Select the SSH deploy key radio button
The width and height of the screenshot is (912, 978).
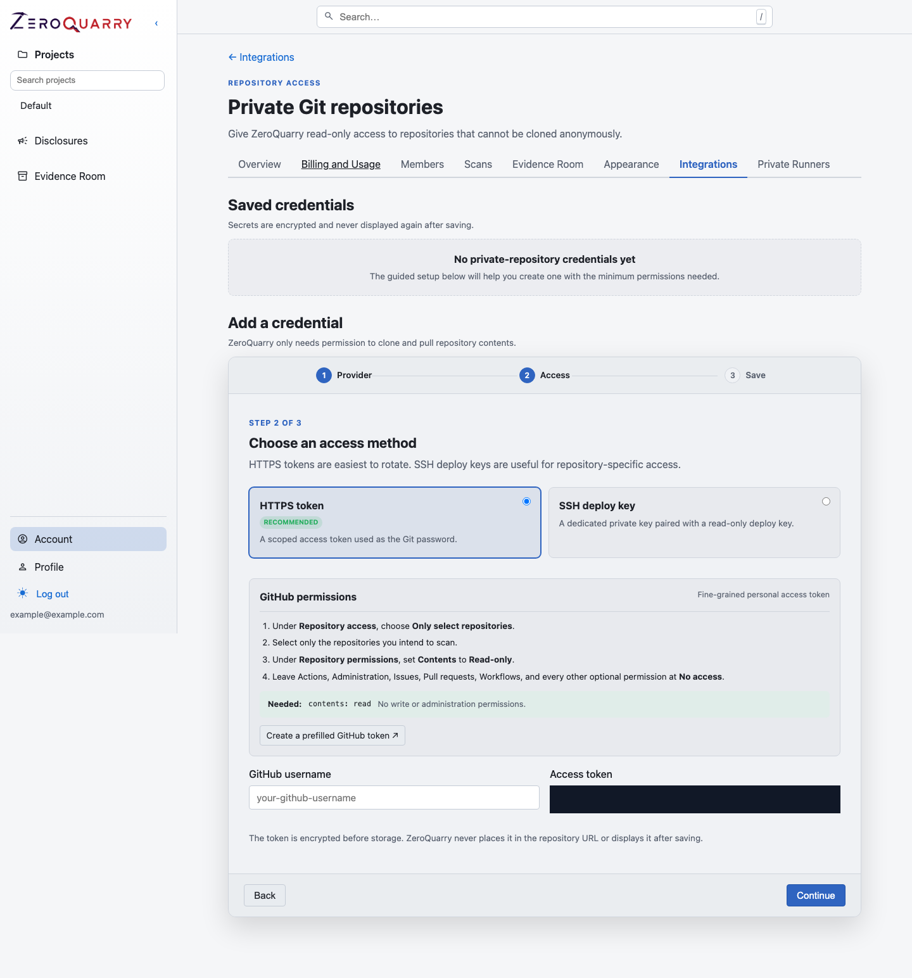tap(826, 502)
